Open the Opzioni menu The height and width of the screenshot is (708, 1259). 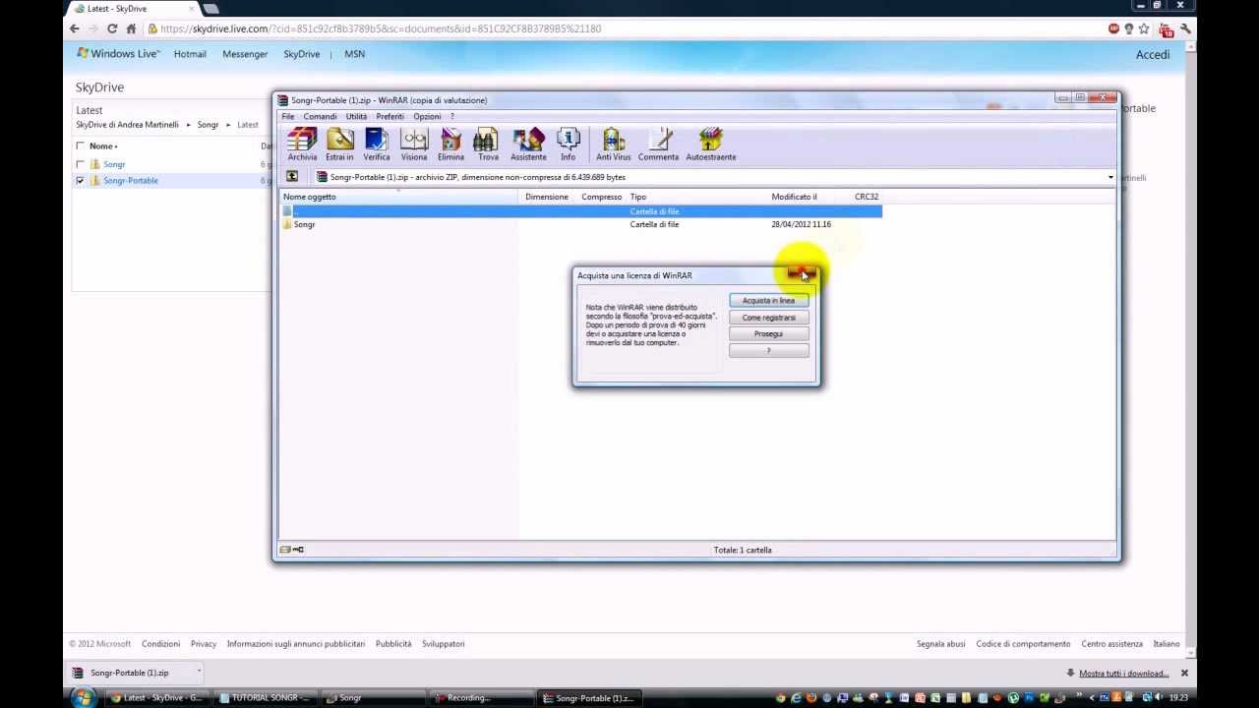[x=427, y=116]
